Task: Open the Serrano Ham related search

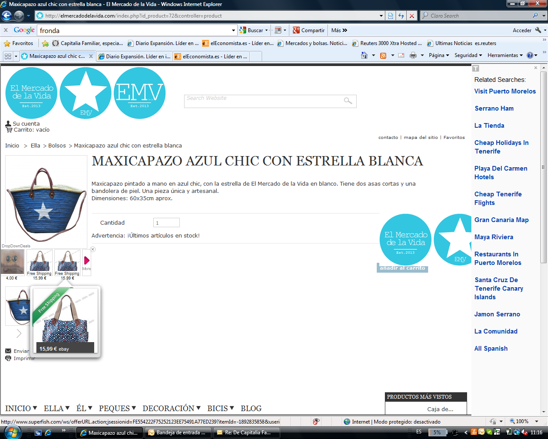Action: (494, 108)
